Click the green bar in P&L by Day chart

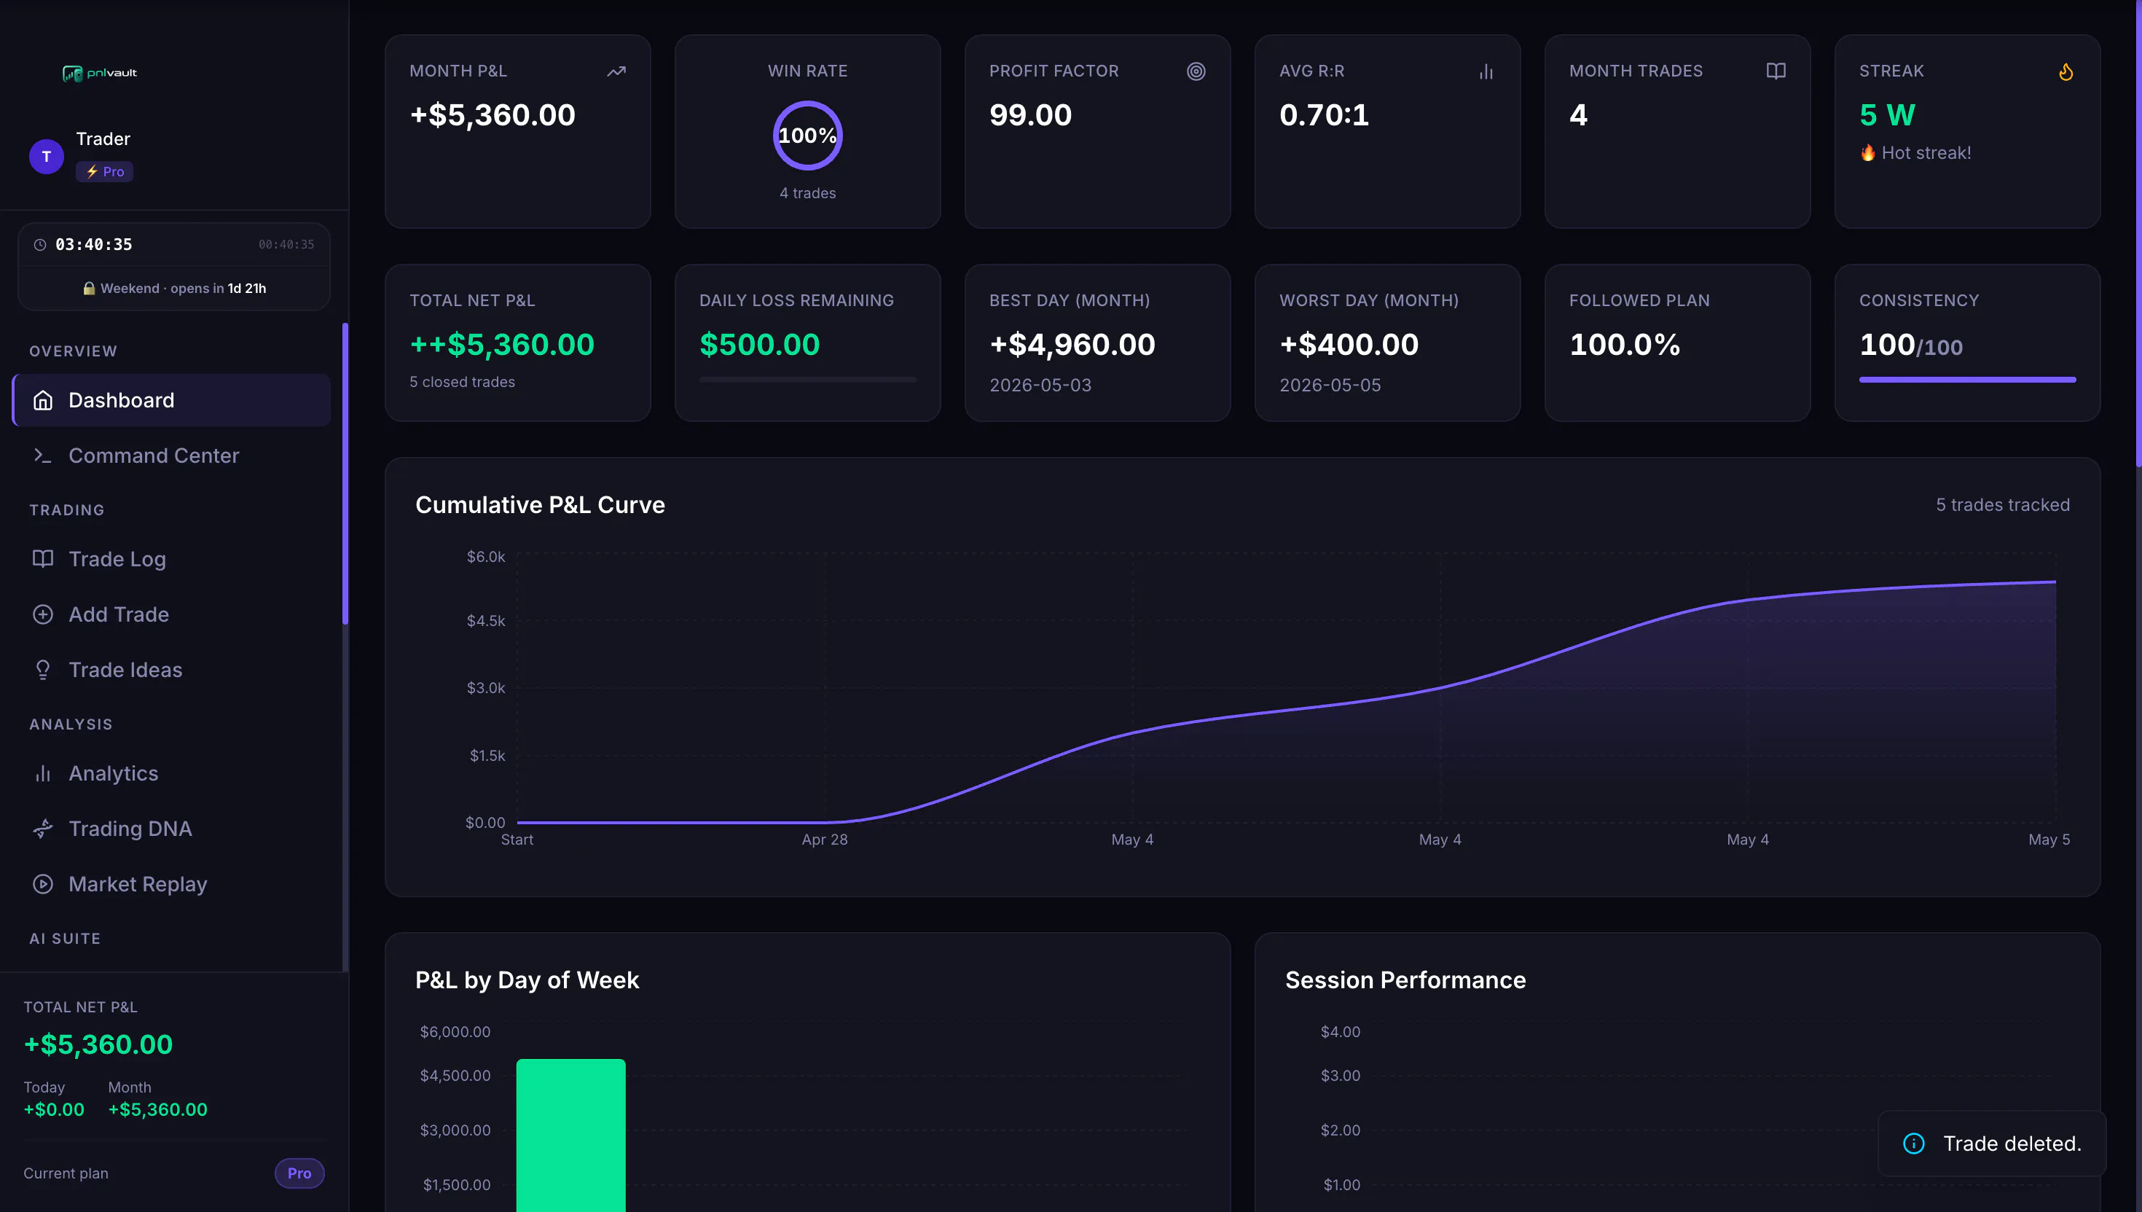coord(571,1135)
